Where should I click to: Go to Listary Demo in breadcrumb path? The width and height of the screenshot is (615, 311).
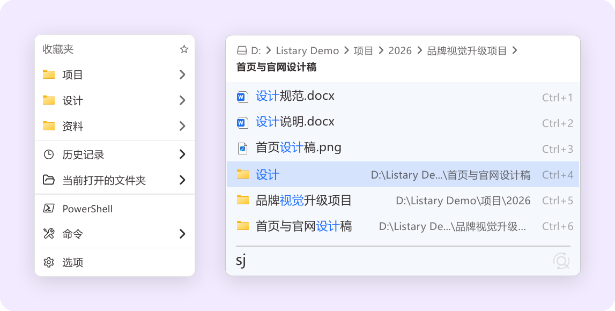point(307,50)
